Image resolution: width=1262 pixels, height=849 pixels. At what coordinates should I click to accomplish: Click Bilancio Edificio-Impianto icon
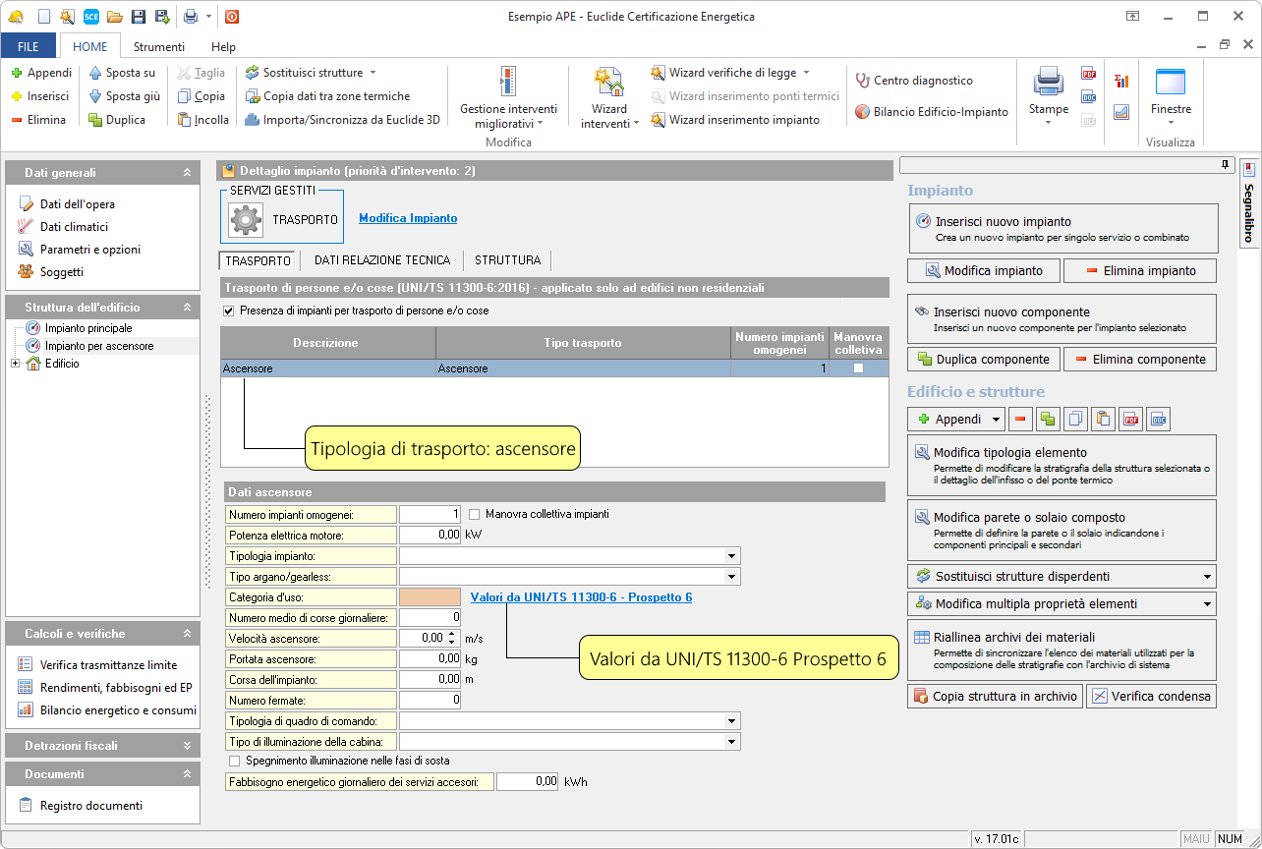point(931,112)
